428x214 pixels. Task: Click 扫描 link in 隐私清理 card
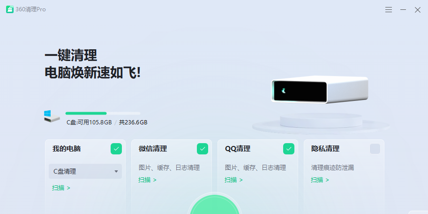point(320,180)
